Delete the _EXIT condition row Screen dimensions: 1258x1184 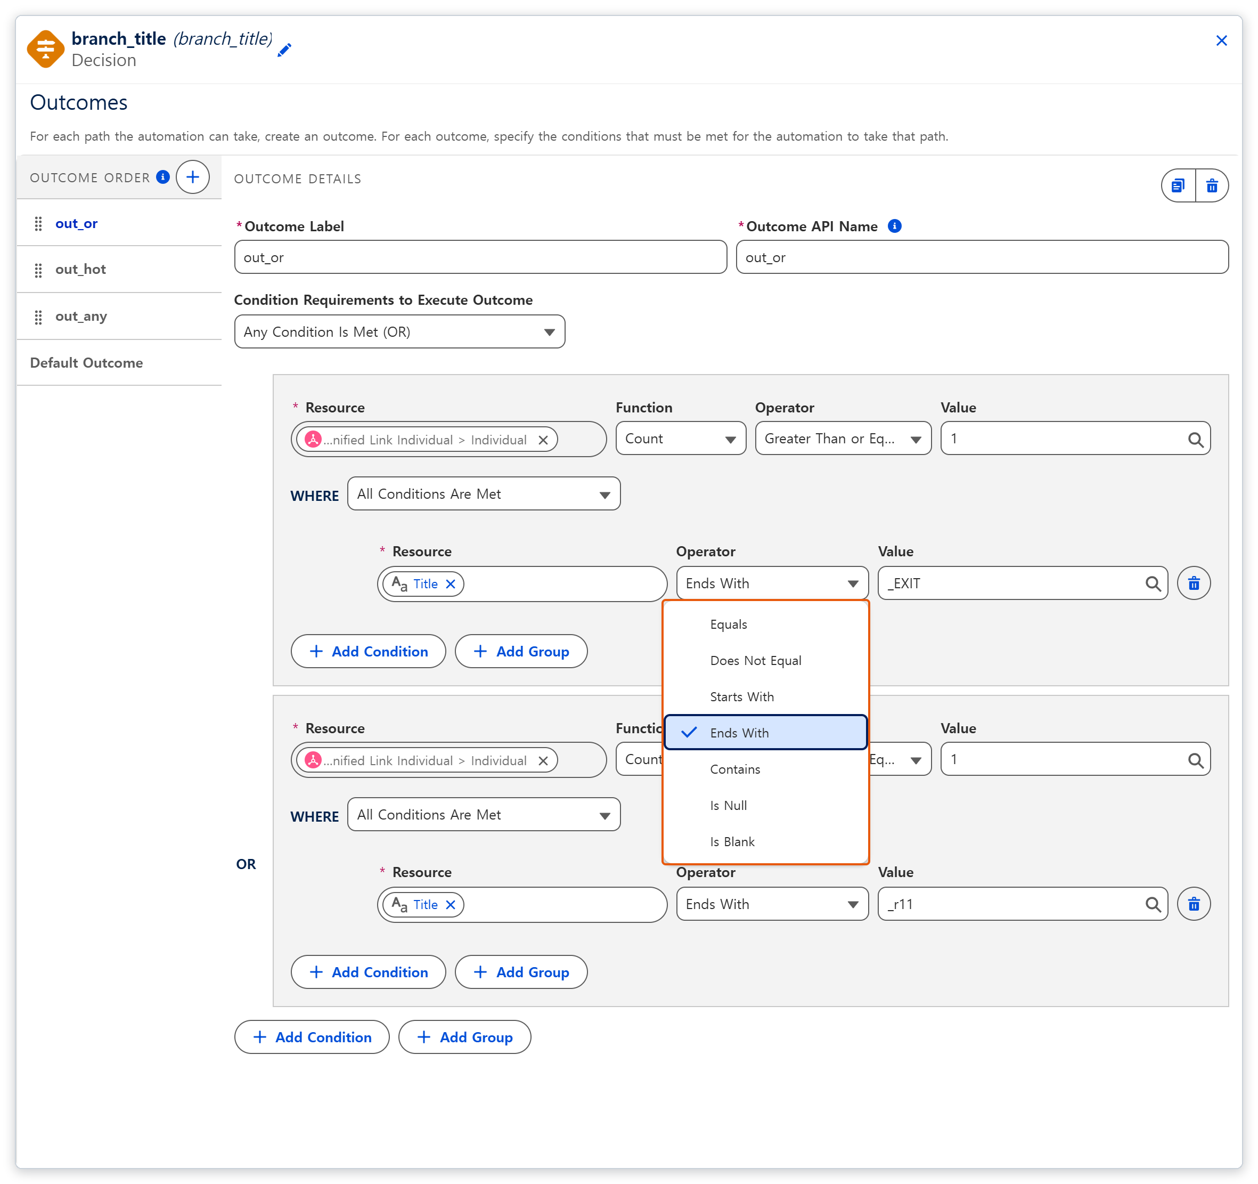coord(1194,583)
